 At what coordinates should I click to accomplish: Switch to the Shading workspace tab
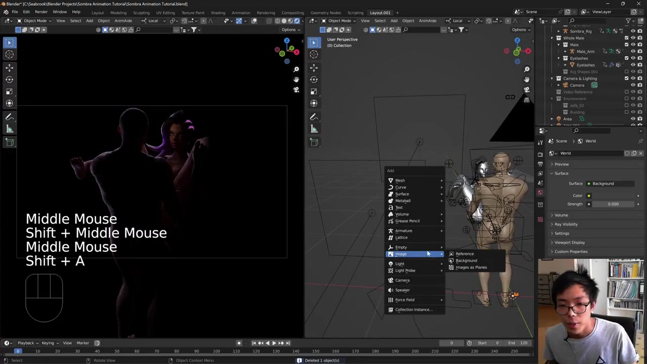coord(218,13)
